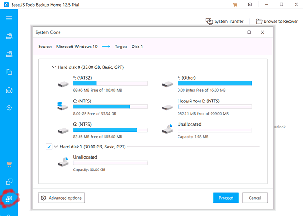The image size is (303, 216).
Task: Select the G: NTFS drive icon
Action: point(63,131)
